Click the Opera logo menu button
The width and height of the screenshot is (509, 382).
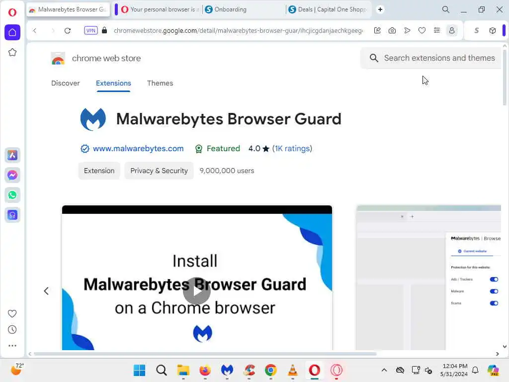pyautogui.click(x=12, y=12)
